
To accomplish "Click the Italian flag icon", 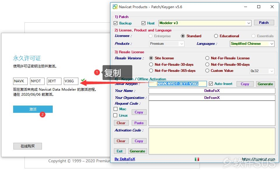I will [197, 159].
